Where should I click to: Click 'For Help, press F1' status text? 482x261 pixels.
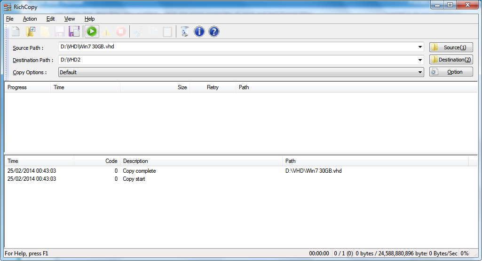click(26, 253)
